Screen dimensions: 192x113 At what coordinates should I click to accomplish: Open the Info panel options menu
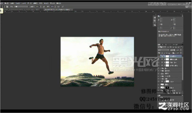[183, 16]
